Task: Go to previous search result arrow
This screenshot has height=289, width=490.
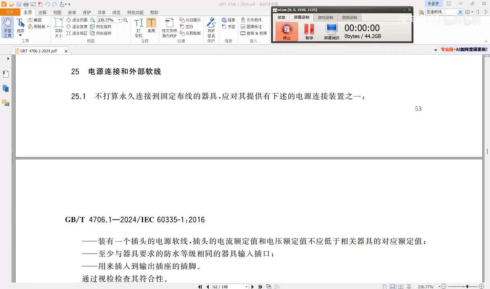Action: coord(477,12)
